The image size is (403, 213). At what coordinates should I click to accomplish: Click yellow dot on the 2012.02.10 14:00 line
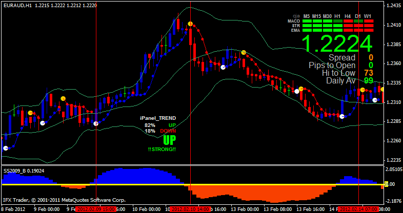190,24
